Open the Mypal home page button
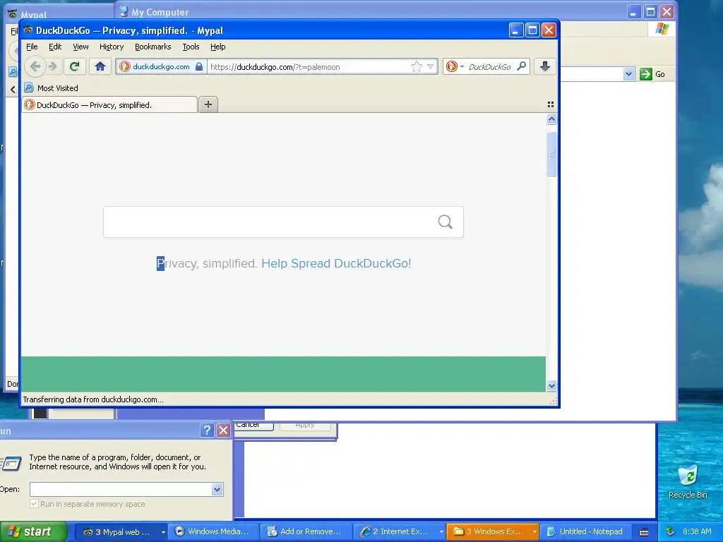723x542 pixels. click(x=100, y=66)
